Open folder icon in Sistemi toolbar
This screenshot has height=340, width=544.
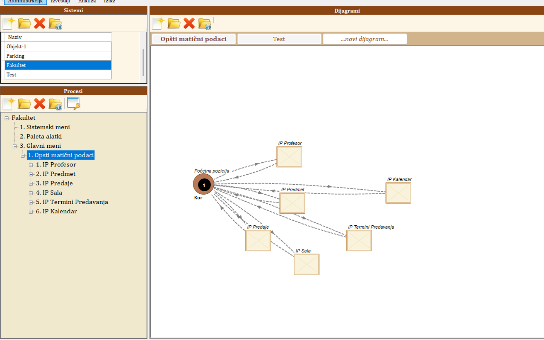24,23
